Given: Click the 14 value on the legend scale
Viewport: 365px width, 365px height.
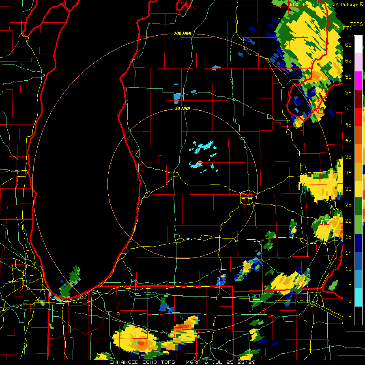Looking at the screenshot, I should click(348, 253).
